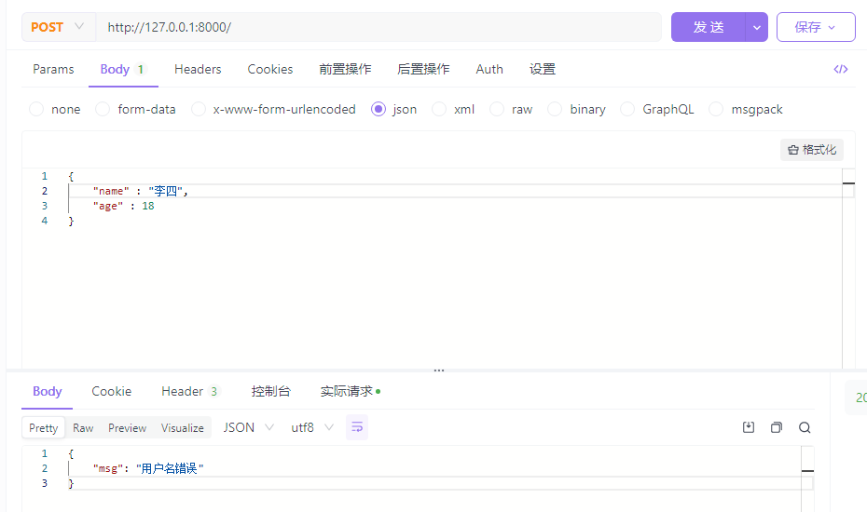The width and height of the screenshot is (867, 512).
Task: Switch response view to Visualize
Action: point(183,428)
